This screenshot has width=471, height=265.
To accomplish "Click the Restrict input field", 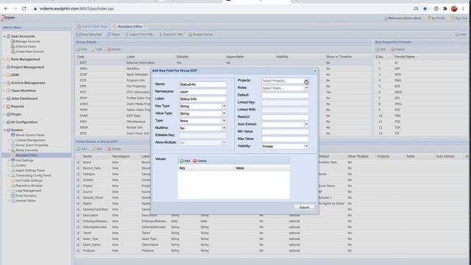I will (x=285, y=117).
